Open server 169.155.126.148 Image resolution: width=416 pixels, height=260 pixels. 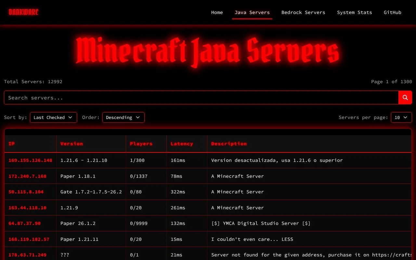pos(30,160)
